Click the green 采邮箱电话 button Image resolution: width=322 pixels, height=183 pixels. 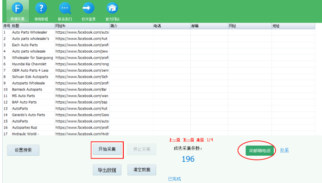(x=259, y=151)
